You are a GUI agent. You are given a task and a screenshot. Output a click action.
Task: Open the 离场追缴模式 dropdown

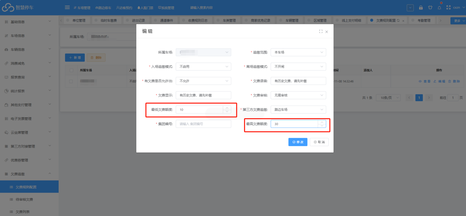pos(298,67)
